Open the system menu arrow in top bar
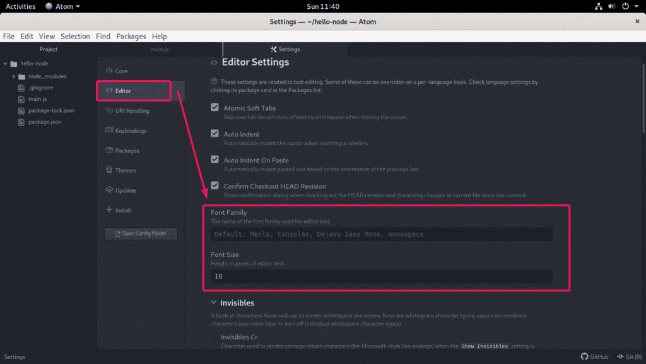Screen dimensions: 646x364 [637, 6]
